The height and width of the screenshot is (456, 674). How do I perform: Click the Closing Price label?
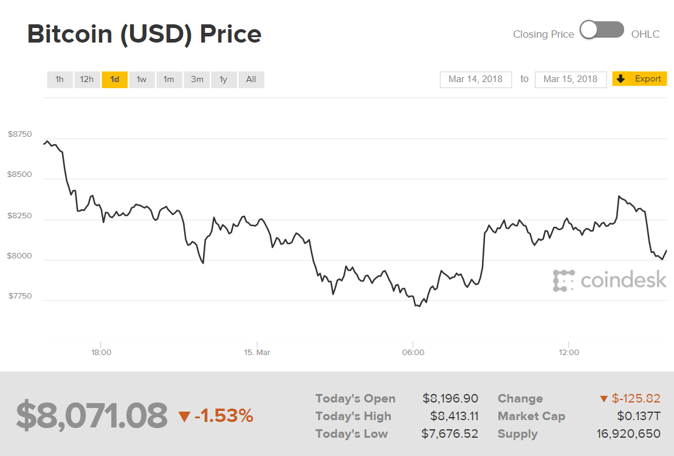coord(543,34)
